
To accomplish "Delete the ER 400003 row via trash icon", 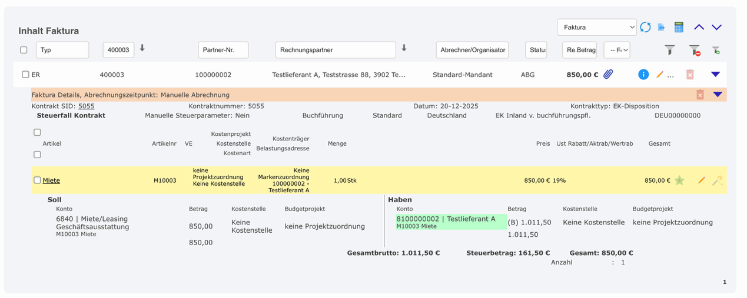I will [690, 75].
